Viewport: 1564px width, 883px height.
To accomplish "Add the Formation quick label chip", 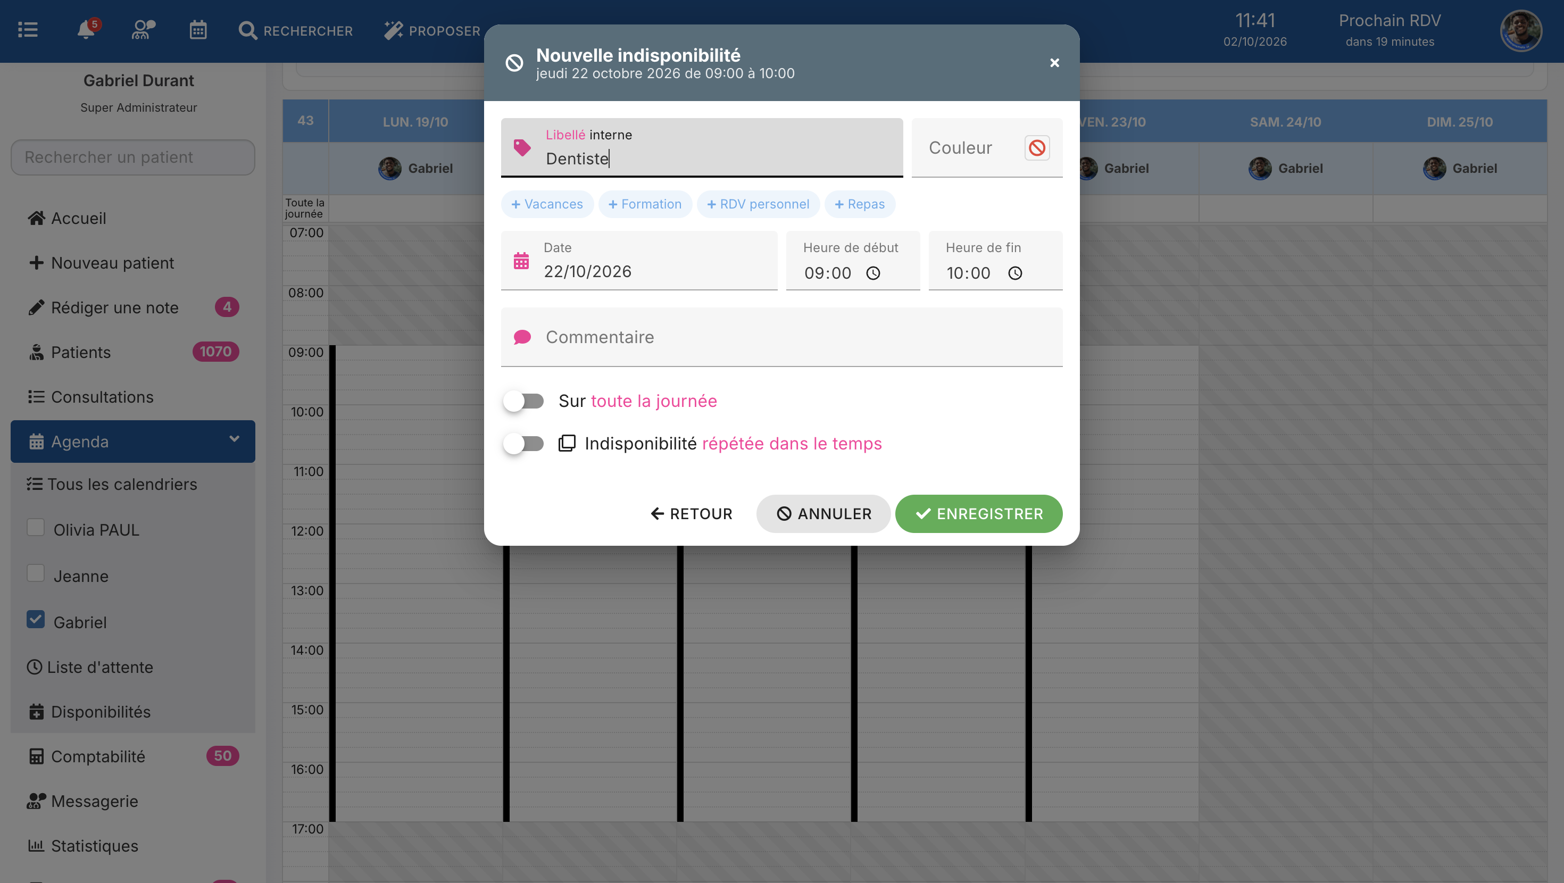I will [645, 204].
